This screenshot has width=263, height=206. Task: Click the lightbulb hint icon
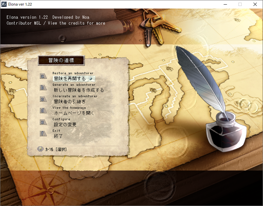pos(40,149)
